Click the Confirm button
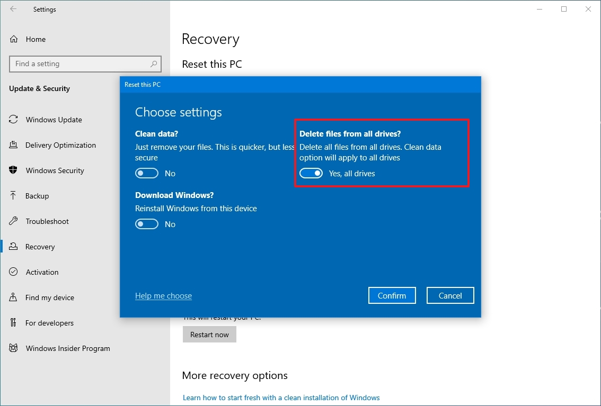601x406 pixels. pyautogui.click(x=392, y=295)
